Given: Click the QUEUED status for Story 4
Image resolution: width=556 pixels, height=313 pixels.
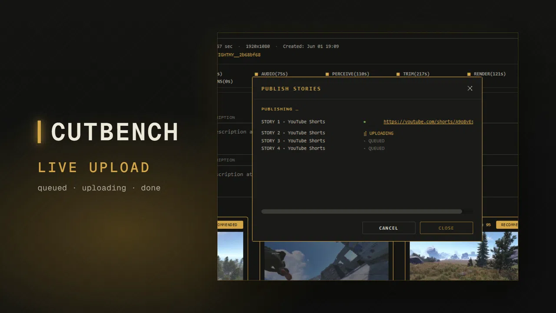Looking at the screenshot, I should click(x=376, y=148).
